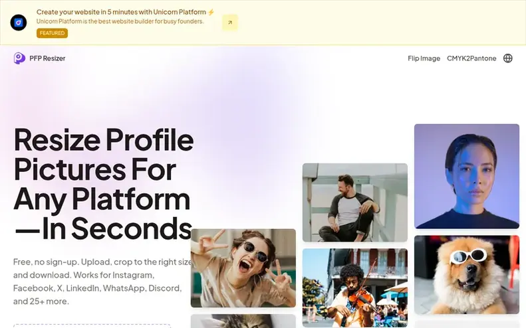Click the banner title about Unicorn Platform
Screen dimensions: 526x328
click(125, 12)
